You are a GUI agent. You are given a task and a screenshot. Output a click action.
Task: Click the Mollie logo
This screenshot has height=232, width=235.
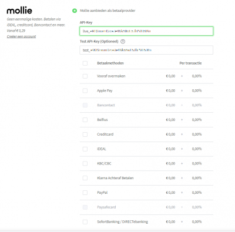pos(19,11)
